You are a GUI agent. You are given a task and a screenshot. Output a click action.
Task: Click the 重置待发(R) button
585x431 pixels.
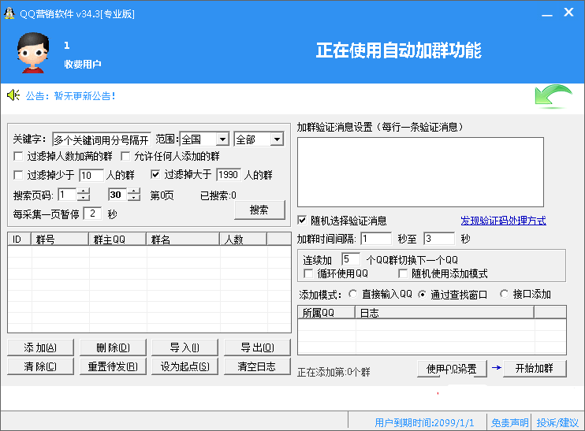113,366
